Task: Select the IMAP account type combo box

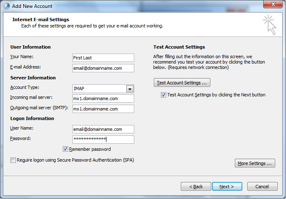Action: coord(99,88)
